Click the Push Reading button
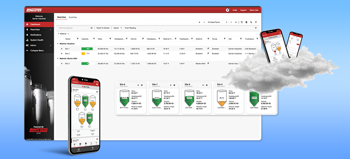 (x=130, y=28)
